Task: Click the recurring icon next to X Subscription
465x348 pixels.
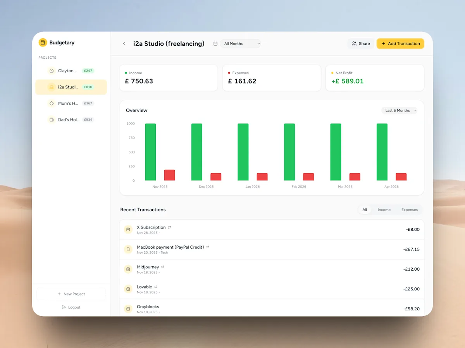Action: [x=169, y=227]
